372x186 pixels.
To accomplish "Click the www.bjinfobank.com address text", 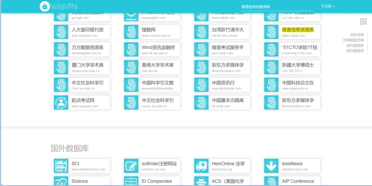I will click(226, 88).
